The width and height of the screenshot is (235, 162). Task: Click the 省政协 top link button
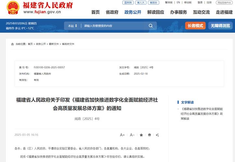coord(153,3)
